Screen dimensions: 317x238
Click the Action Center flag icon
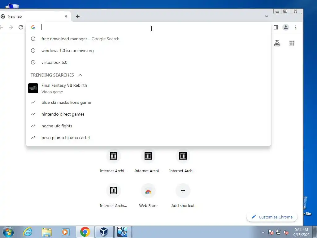271,232
